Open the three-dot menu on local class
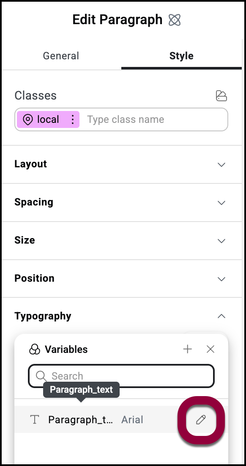The height and width of the screenshot is (466, 246). tap(73, 119)
